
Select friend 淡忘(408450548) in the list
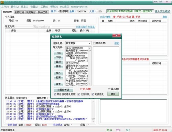click(x=77, y=48)
